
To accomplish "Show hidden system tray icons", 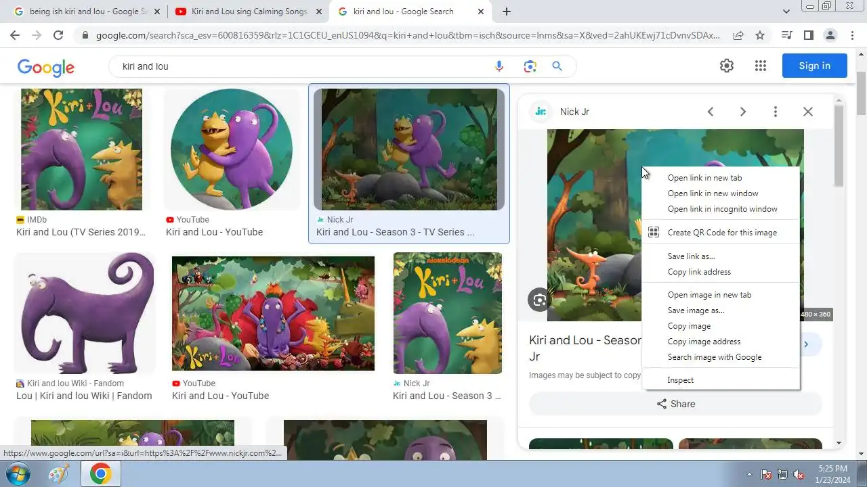I will [x=748, y=474].
